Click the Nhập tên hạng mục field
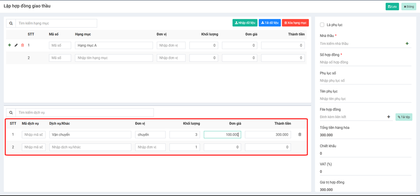The height and width of the screenshot is (196, 420). pyautogui.click(x=114, y=58)
